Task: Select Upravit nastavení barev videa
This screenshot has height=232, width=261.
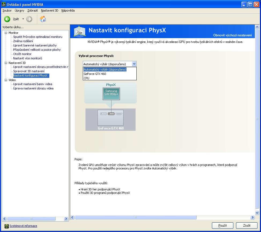Action: coord(33,84)
